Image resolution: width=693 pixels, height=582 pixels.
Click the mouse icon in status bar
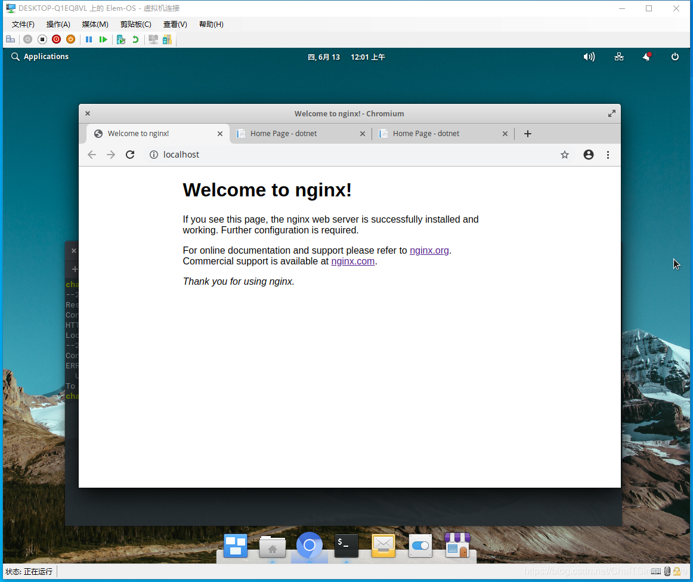[667, 571]
